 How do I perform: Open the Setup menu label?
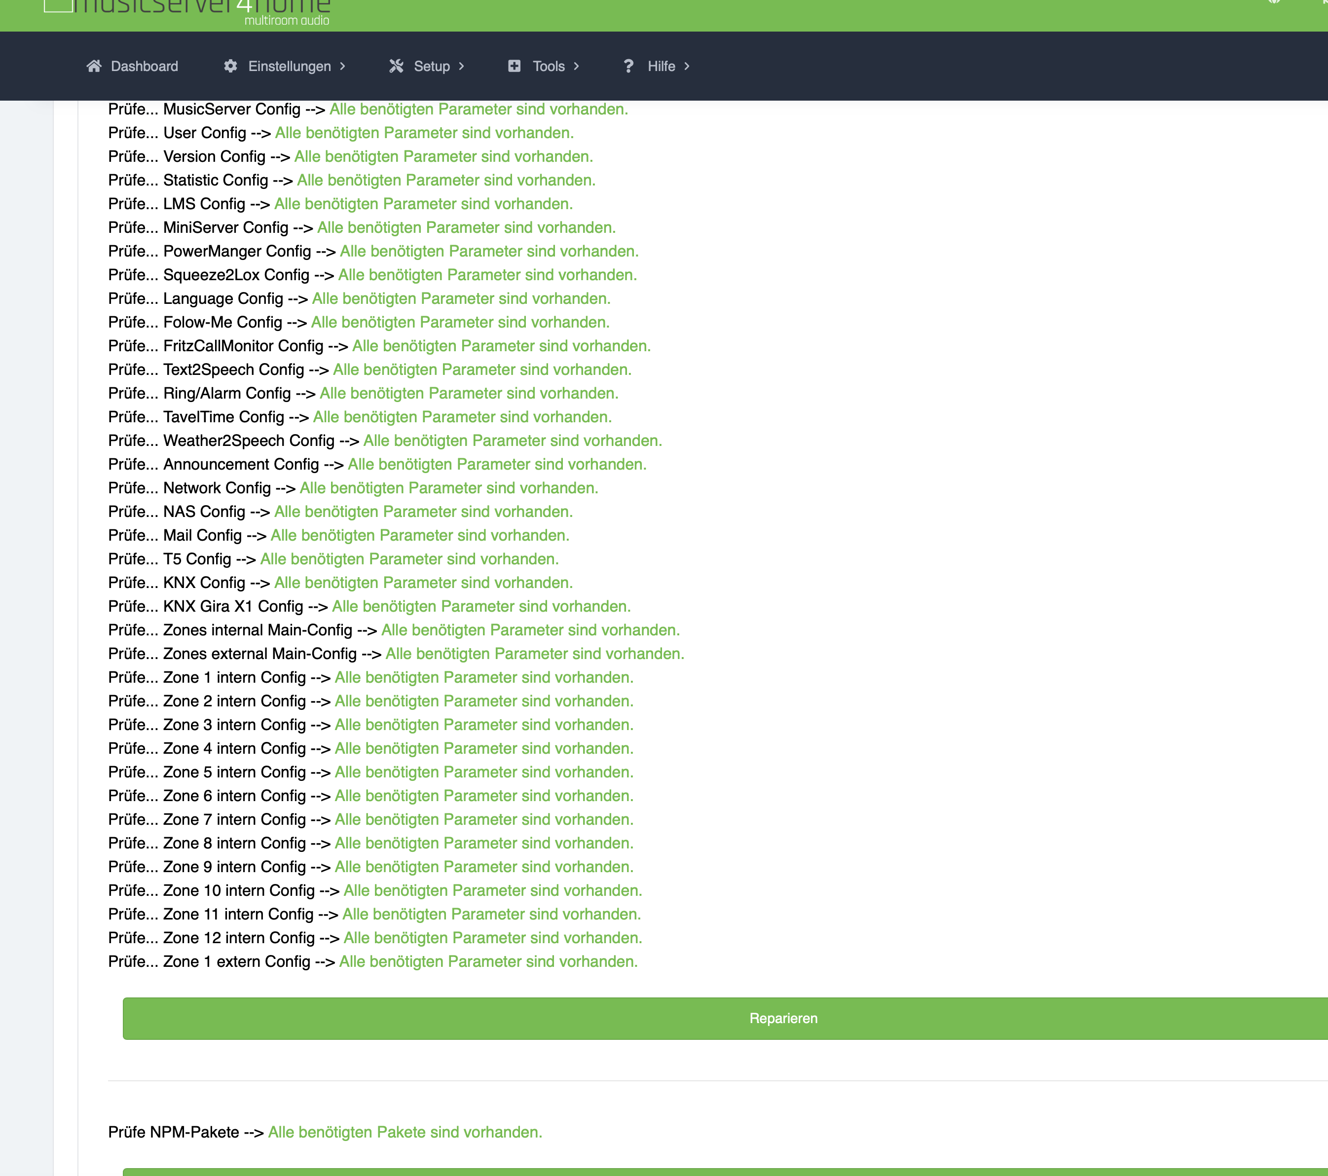432,66
